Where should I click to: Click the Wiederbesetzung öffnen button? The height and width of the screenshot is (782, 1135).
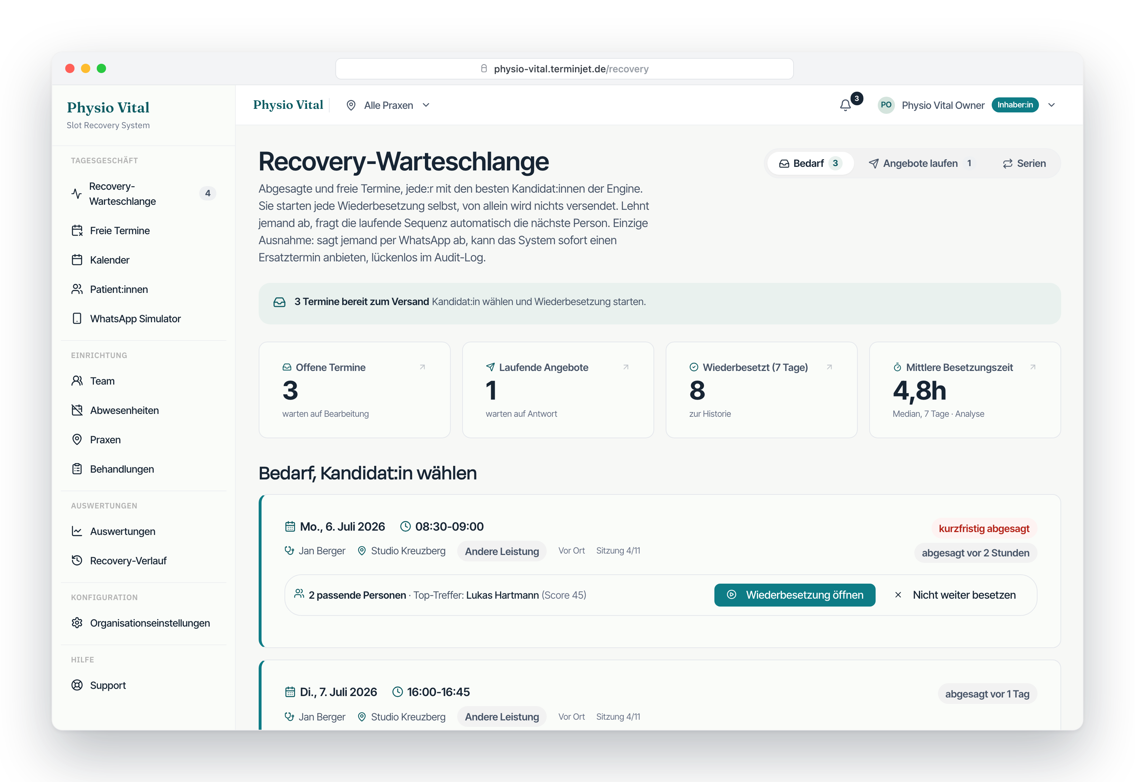pyautogui.click(x=794, y=595)
